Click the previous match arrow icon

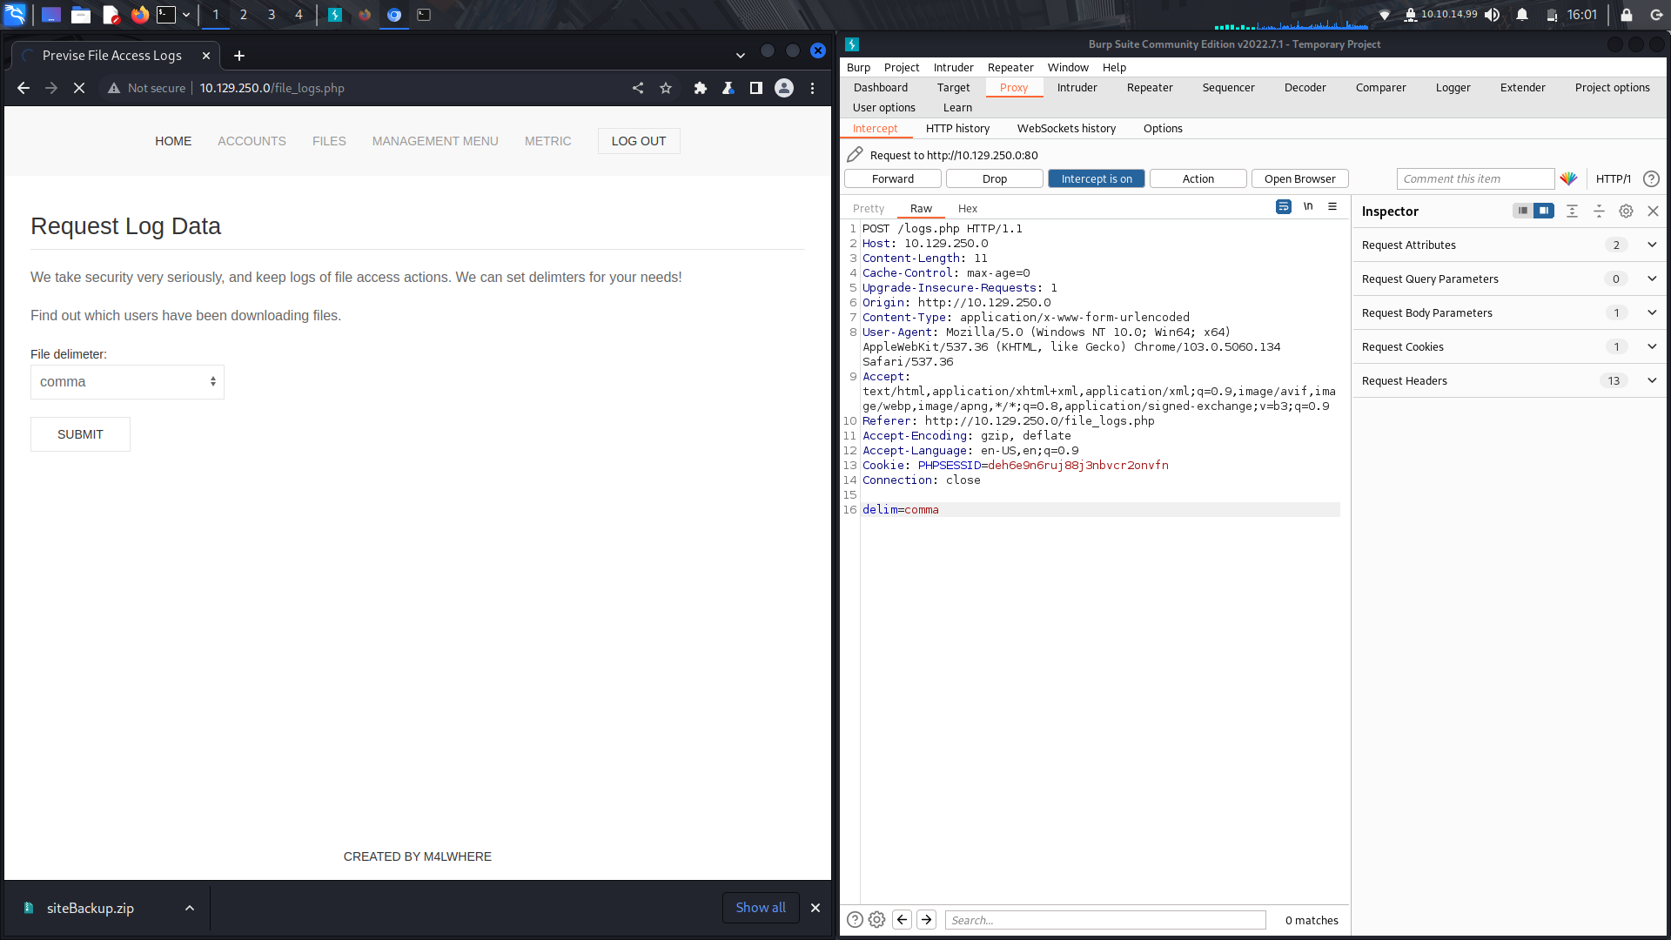coord(902,919)
